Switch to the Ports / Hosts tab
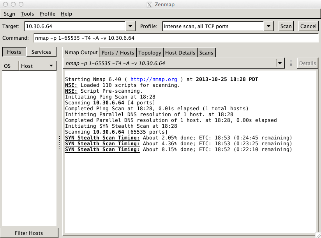Image resolution: width=321 pixels, height=238 pixels. (x=118, y=53)
